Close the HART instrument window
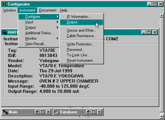The width and height of the screenshot is (165, 120). (155, 32)
